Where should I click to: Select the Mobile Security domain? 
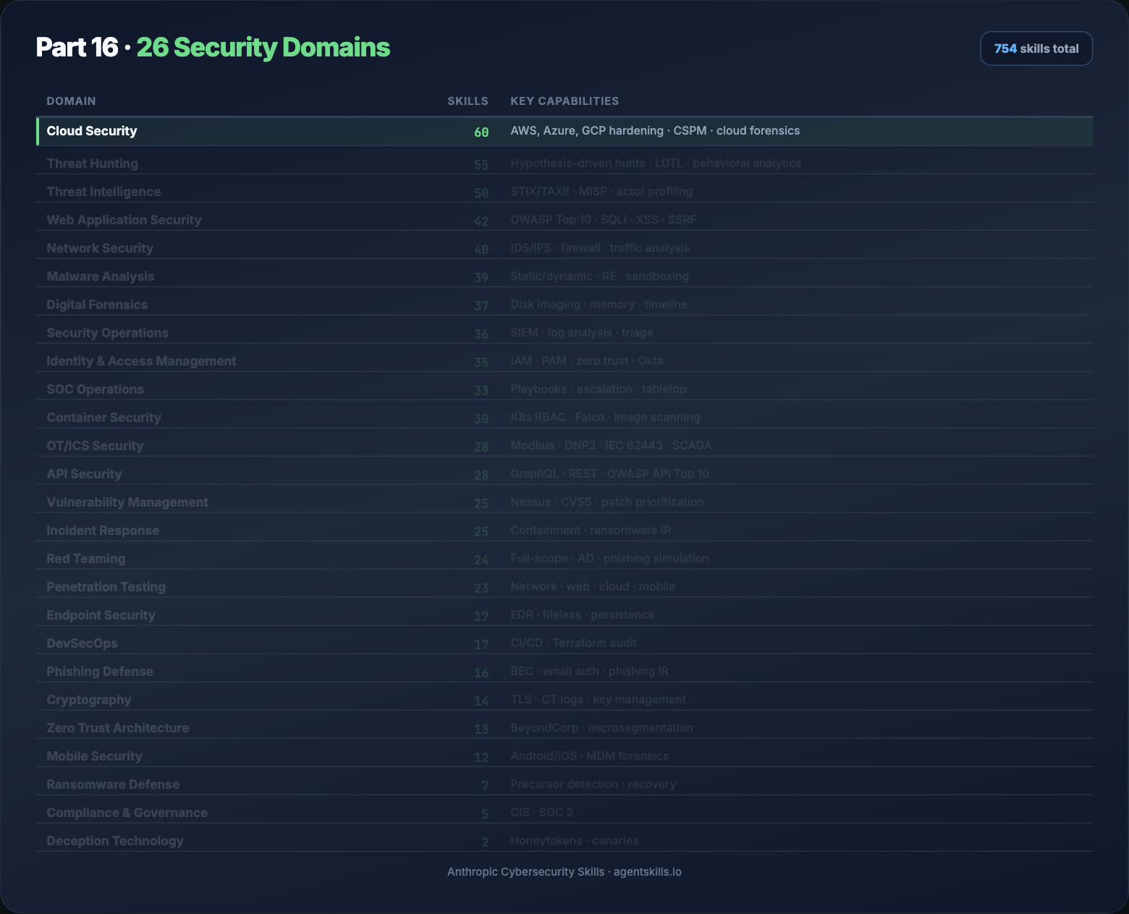coord(94,756)
